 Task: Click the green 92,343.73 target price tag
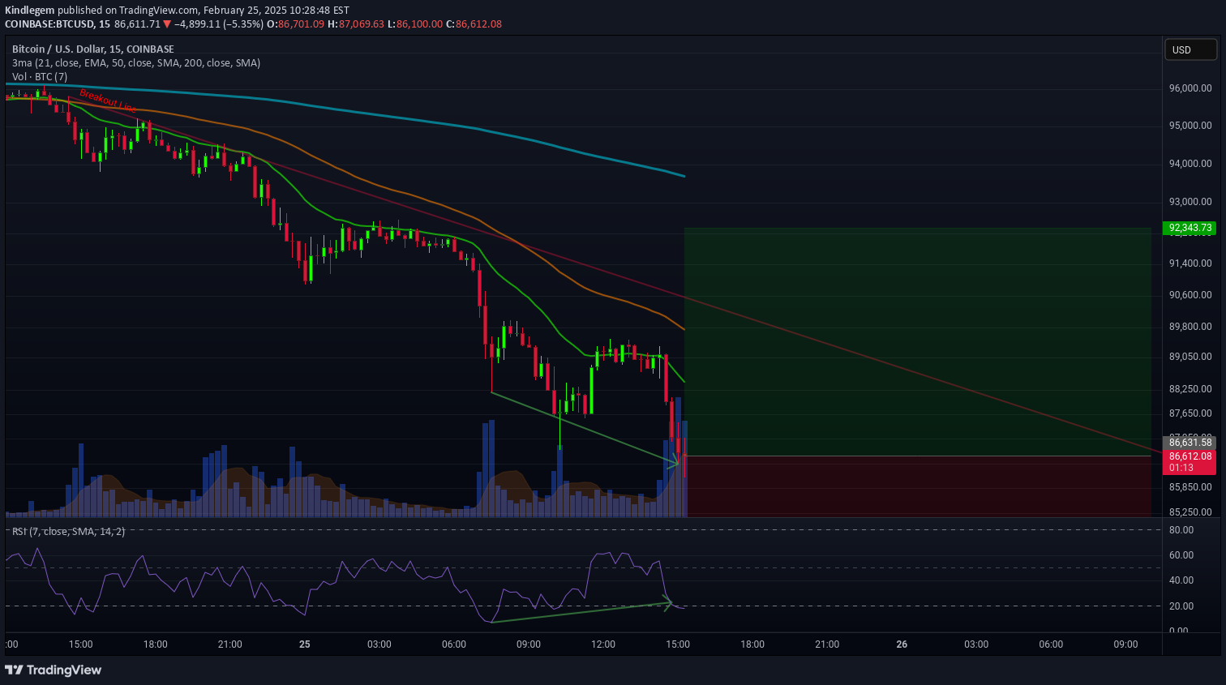point(1190,228)
